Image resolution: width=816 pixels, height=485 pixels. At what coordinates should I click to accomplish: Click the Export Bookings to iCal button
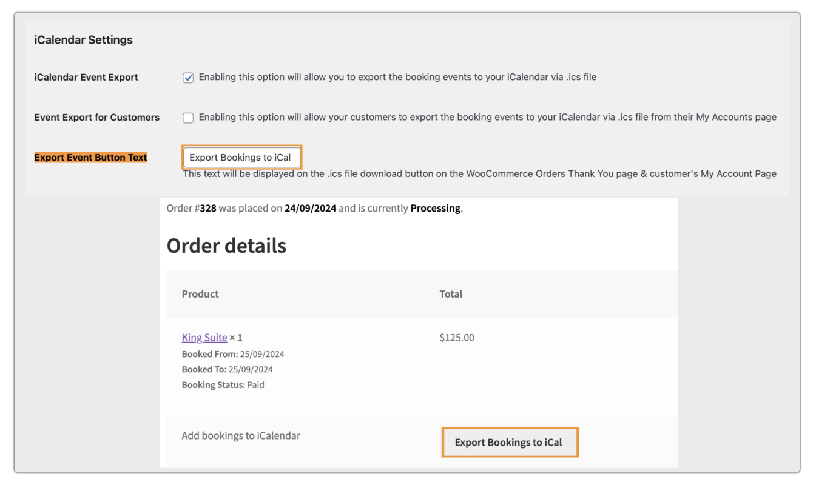[x=510, y=442]
